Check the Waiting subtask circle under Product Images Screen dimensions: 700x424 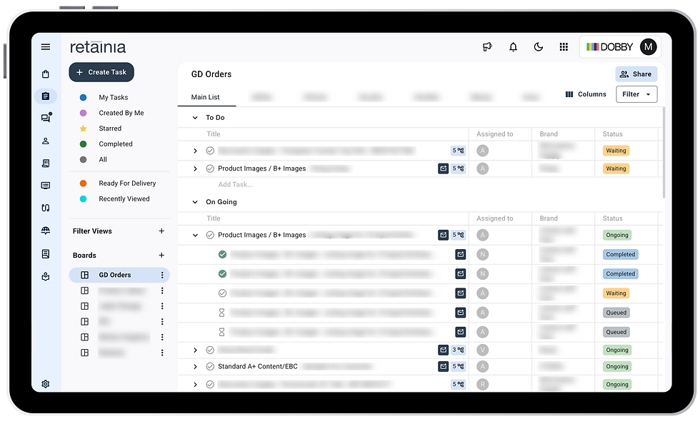(222, 293)
